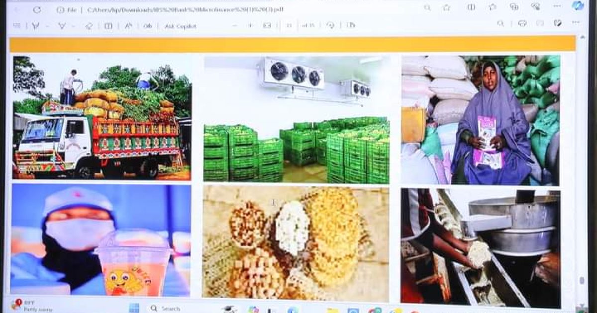The height and width of the screenshot is (313, 597).
Task: Click the Read aloud icon
Action: coord(128,26)
